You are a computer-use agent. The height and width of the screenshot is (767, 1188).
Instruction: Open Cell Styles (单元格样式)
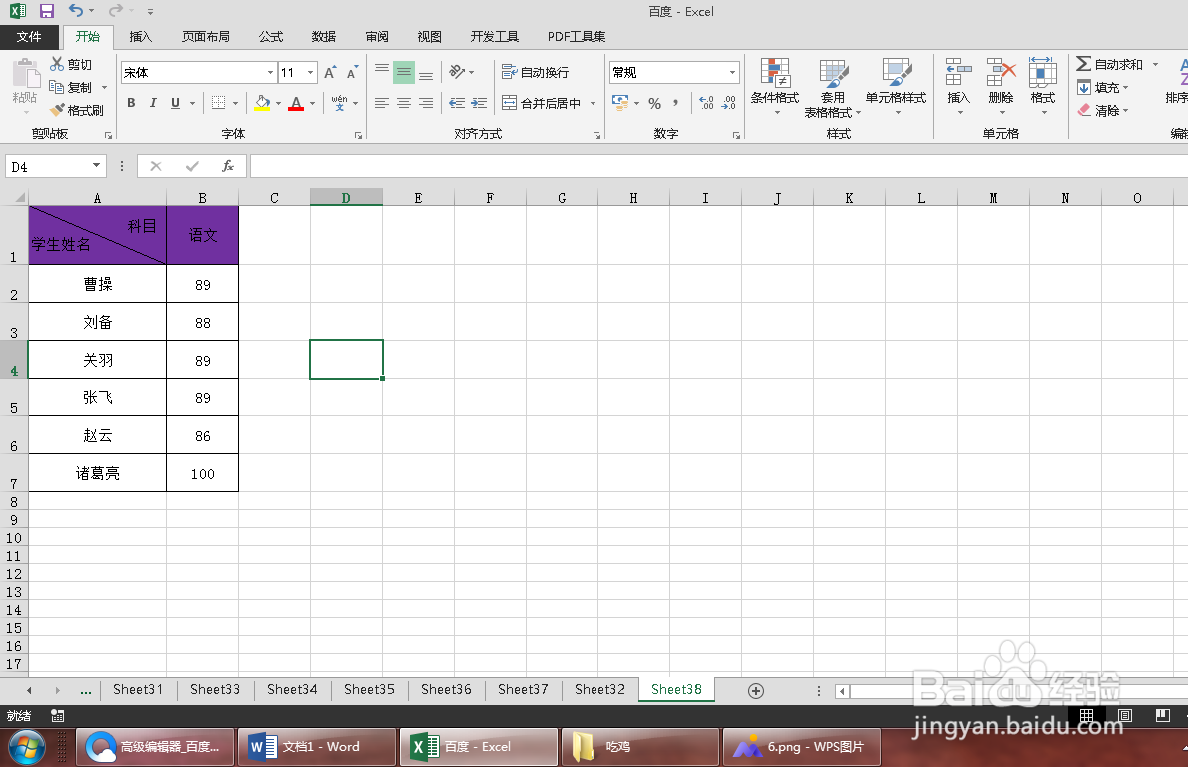point(896,87)
